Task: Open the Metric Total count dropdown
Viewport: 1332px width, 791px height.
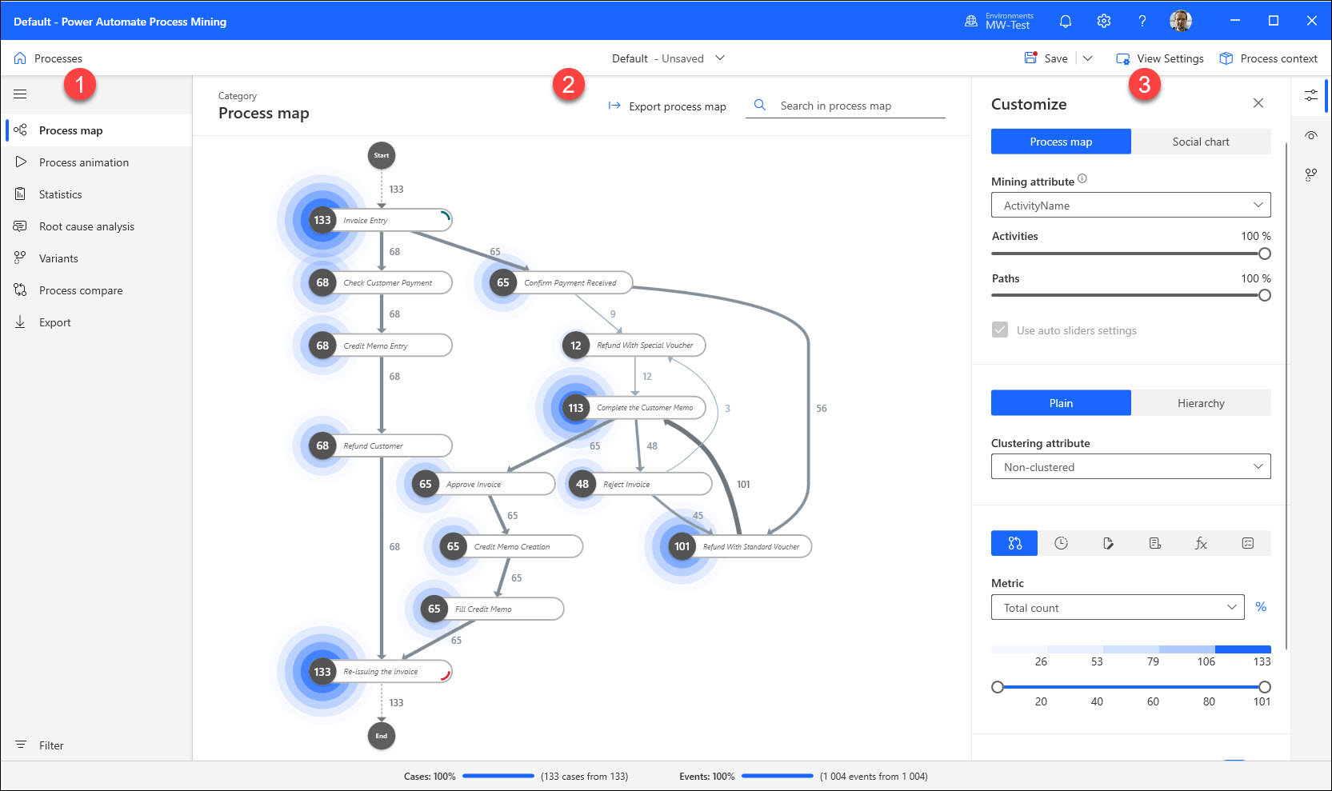Action: (1118, 608)
